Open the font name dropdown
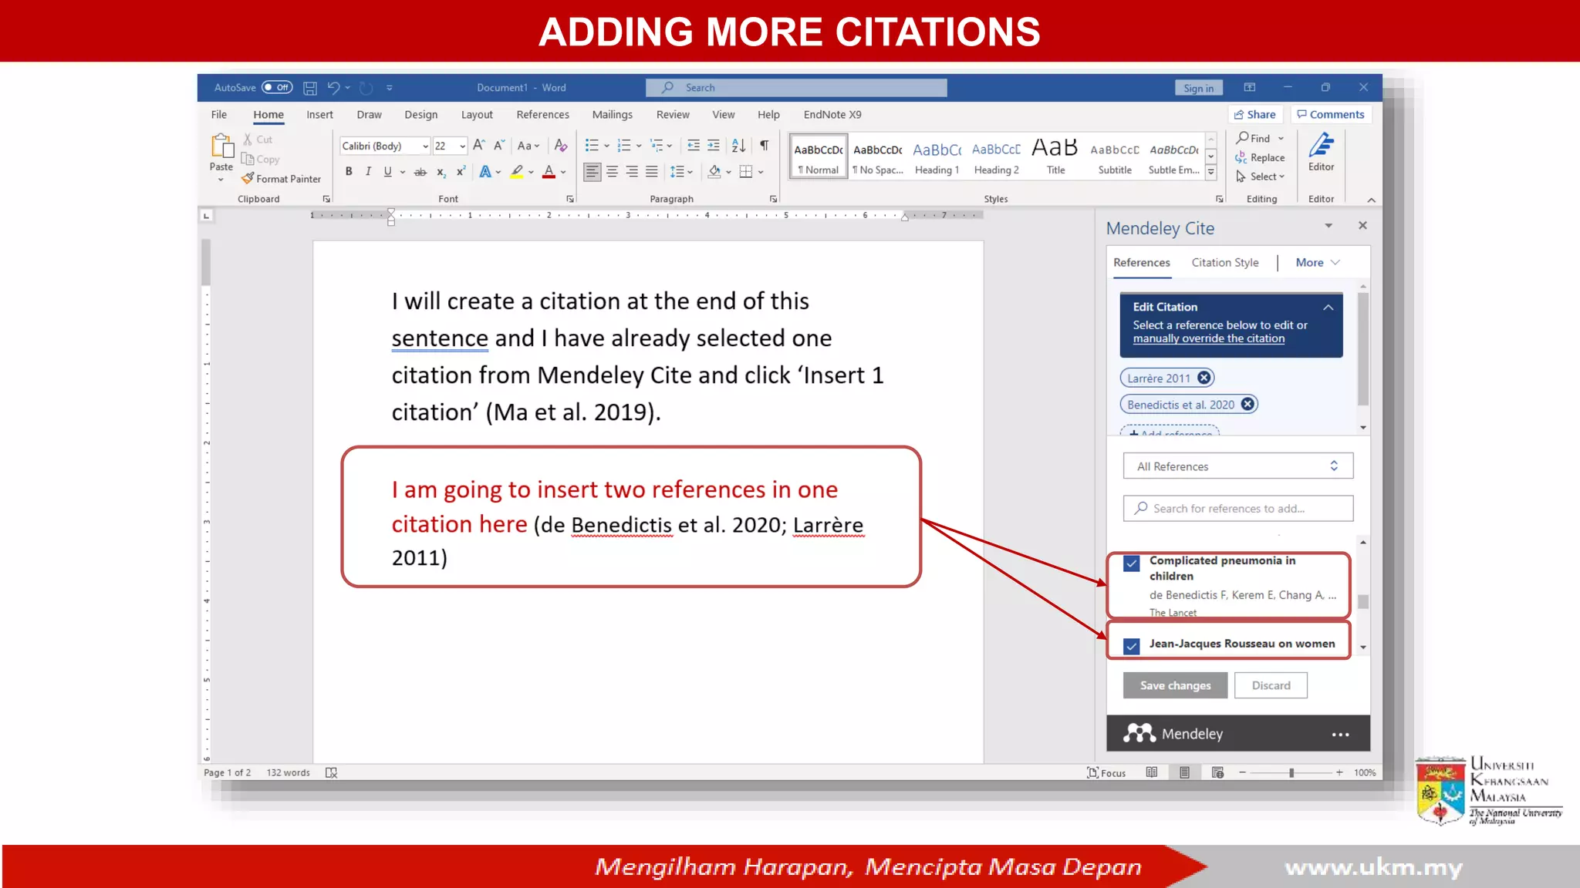Image resolution: width=1580 pixels, height=888 pixels. click(x=425, y=146)
